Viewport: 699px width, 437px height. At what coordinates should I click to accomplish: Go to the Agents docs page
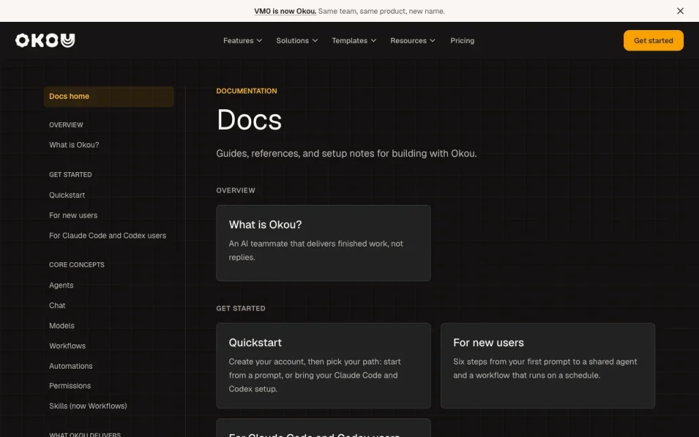(61, 285)
